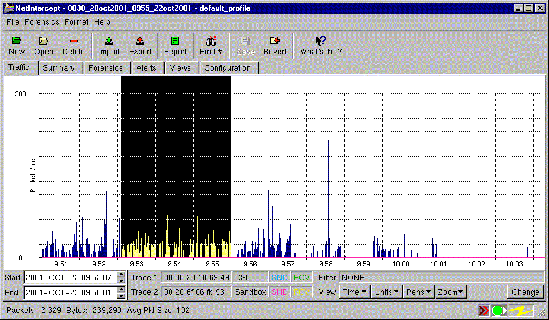Toggle Trace 1 RCV pen
The width and height of the screenshot is (549, 320).
coord(301,278)
